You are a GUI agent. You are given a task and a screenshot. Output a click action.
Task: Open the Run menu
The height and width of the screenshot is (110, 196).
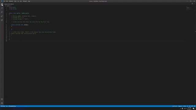point(21,1)
